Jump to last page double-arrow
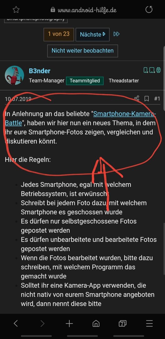 (116, 34)
